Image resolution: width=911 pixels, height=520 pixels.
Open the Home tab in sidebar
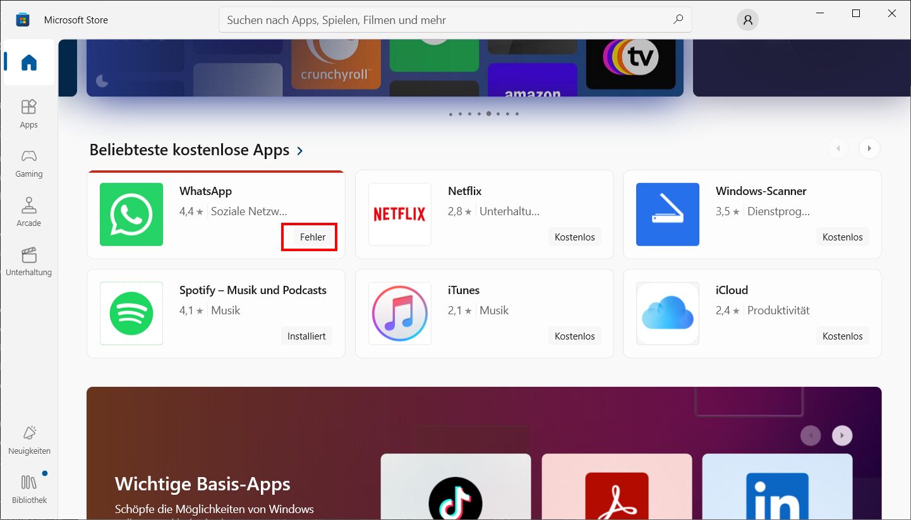point(29,62)
